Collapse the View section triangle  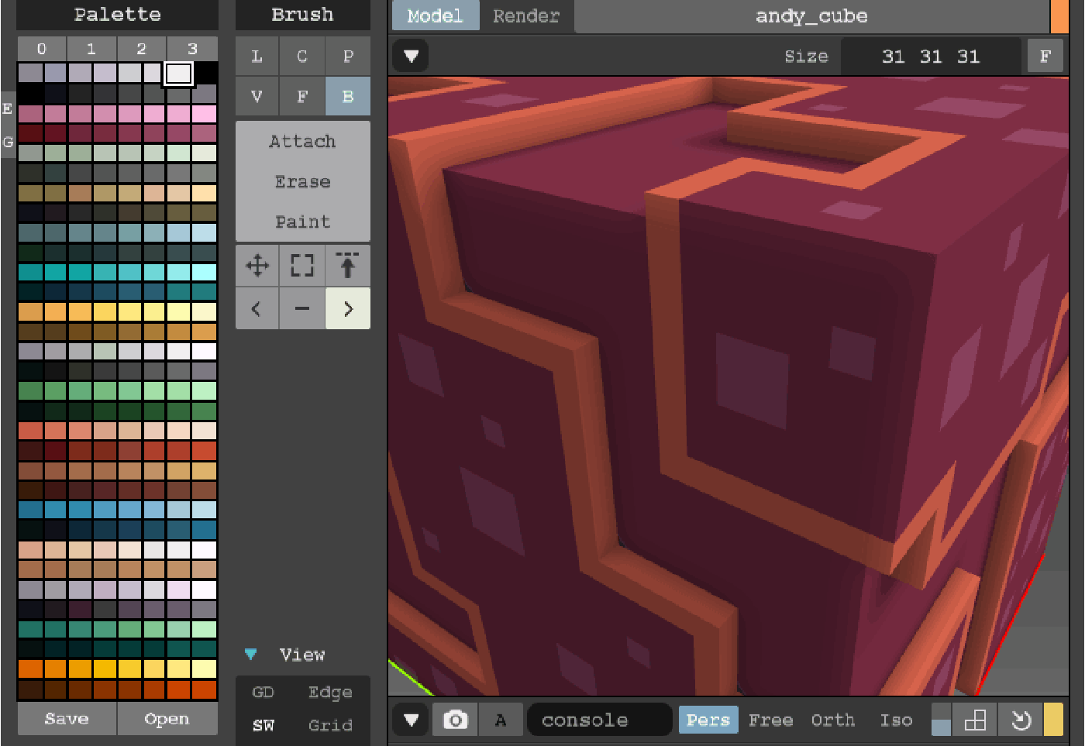pos(250,654)
